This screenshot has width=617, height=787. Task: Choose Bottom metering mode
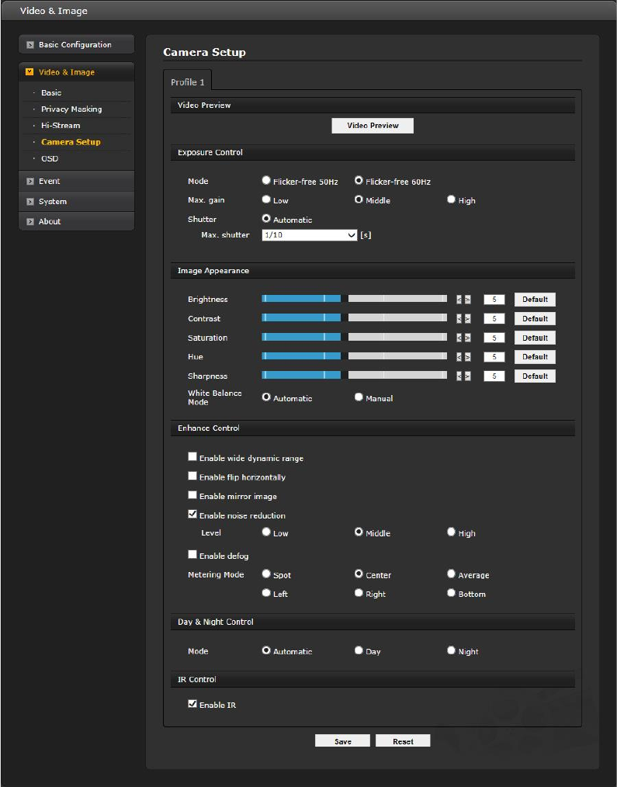click(x=451, y=593)
